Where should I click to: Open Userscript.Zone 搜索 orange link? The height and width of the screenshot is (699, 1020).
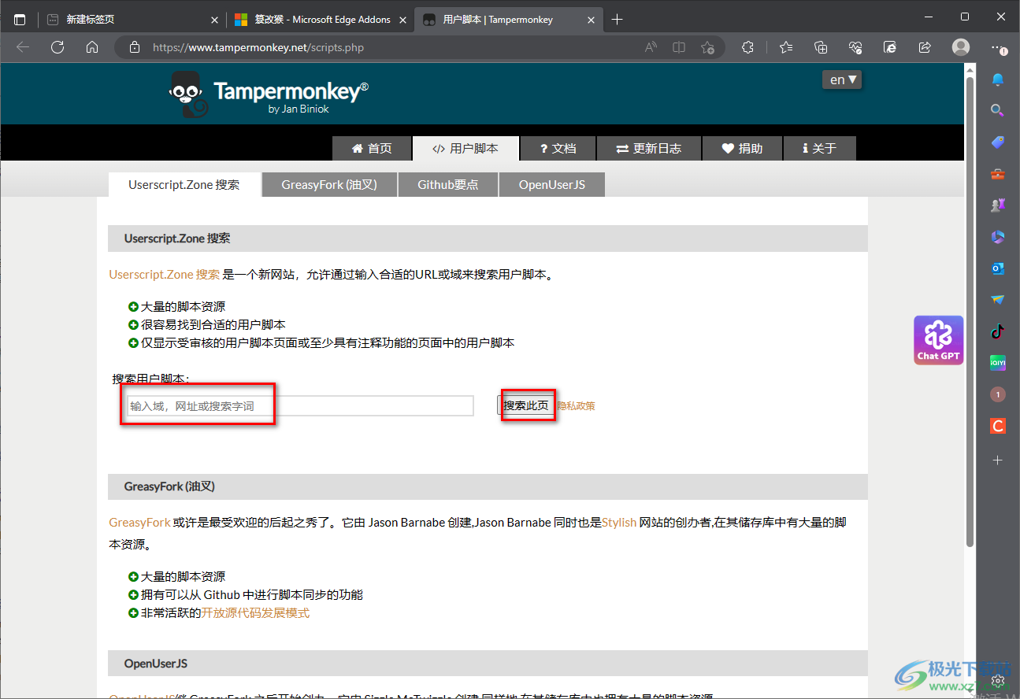point(165,275)
